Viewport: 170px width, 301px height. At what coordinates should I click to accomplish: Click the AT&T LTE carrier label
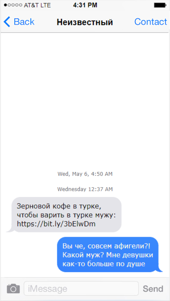pos(37,5)
